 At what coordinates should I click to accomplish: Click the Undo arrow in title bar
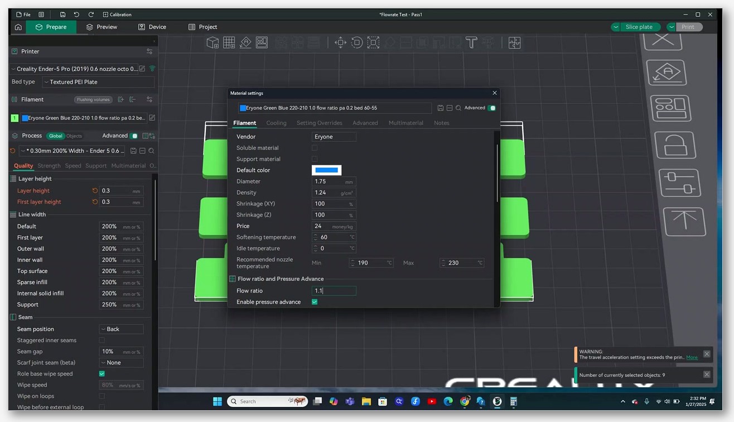(77, 15)
